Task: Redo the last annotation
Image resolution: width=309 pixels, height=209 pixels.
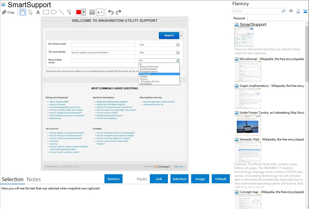Action: (119, 12)
